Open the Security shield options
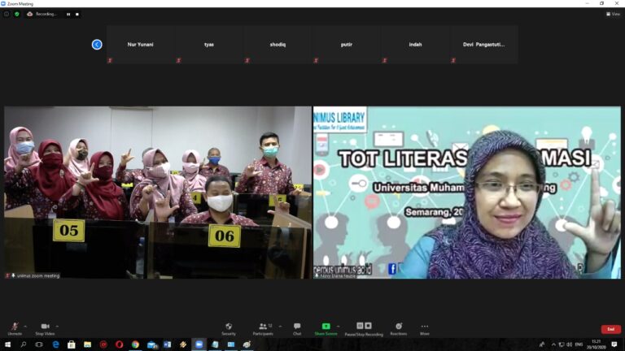625x351 pixels. coord(229,327)
